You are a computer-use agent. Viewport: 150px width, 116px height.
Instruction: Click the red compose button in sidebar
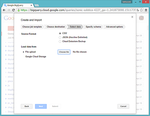11,28
